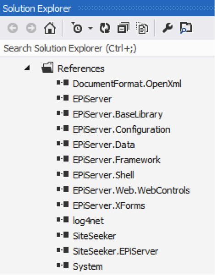Click the Forward navigation arrow icon

pos(31,28)
